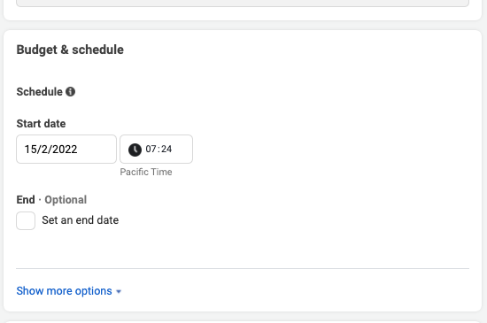This screenshot has height=323, width=487.
Task: Click the divider above Show more options
Action: [243, 268]
